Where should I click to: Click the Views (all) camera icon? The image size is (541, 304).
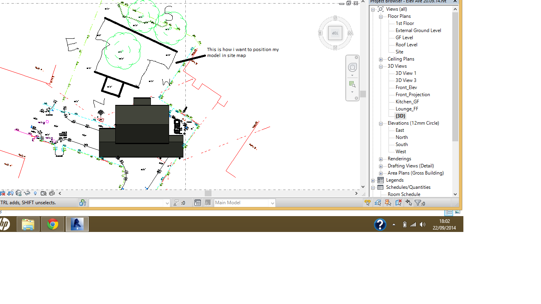(381, 9)
